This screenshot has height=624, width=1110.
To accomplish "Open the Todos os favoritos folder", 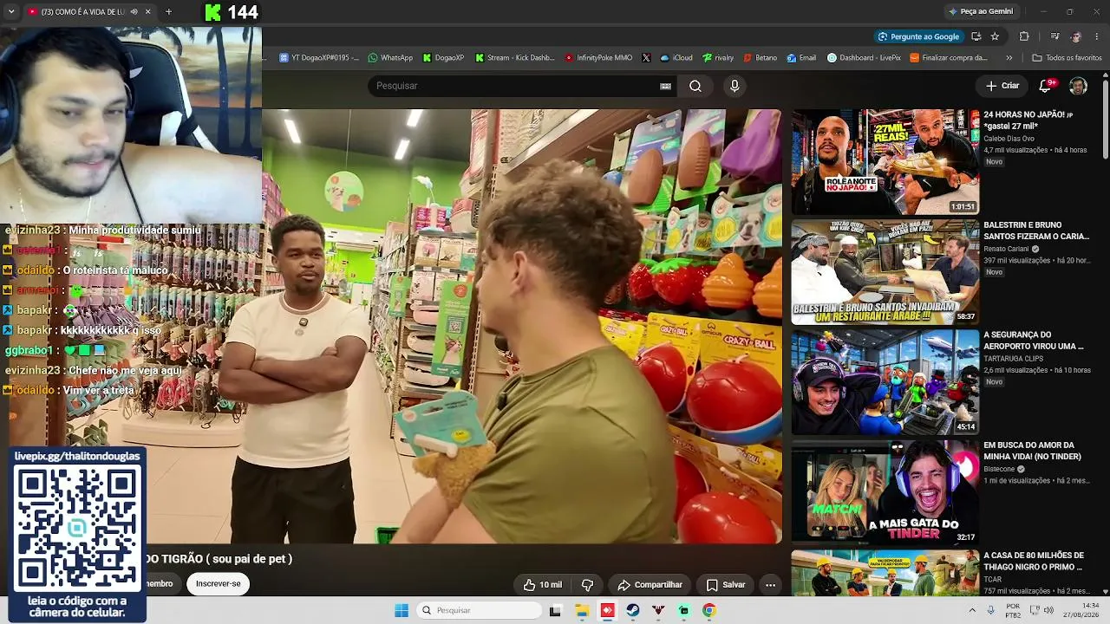I will pos(1067,58).
